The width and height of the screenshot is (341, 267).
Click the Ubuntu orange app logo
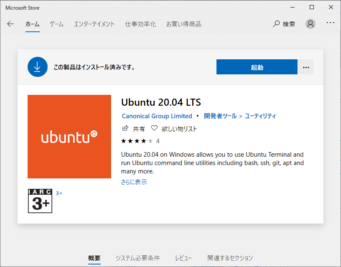69,137
